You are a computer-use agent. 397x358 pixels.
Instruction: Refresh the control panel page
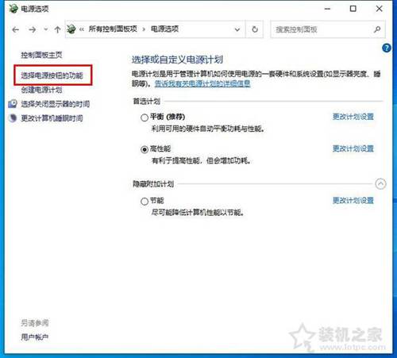[x=255, y=29]
